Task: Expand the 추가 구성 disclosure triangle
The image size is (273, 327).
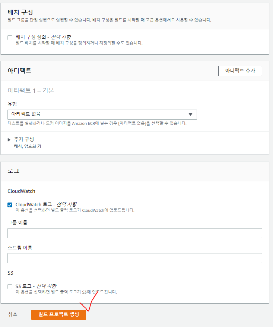Action: tap(9, 139)
